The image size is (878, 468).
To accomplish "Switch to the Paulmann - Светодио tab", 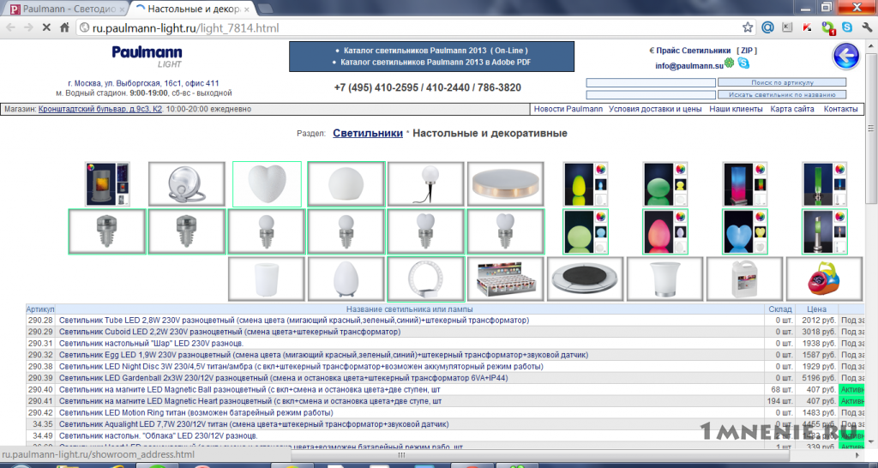I will click(x=67, y=9).
